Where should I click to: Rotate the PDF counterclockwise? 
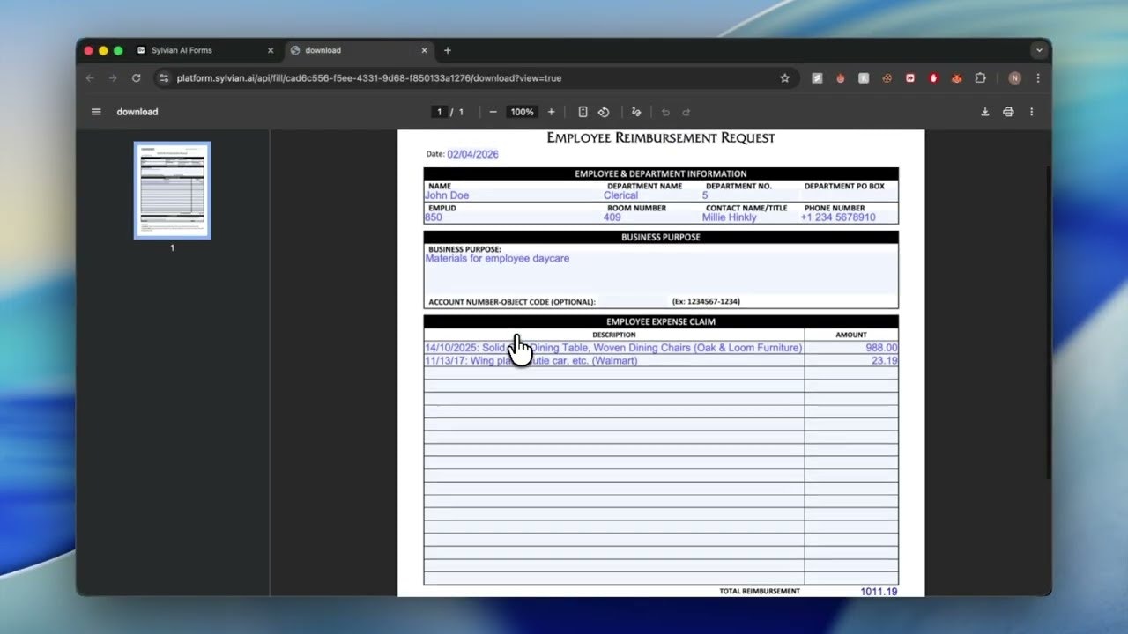click(604, 112)
